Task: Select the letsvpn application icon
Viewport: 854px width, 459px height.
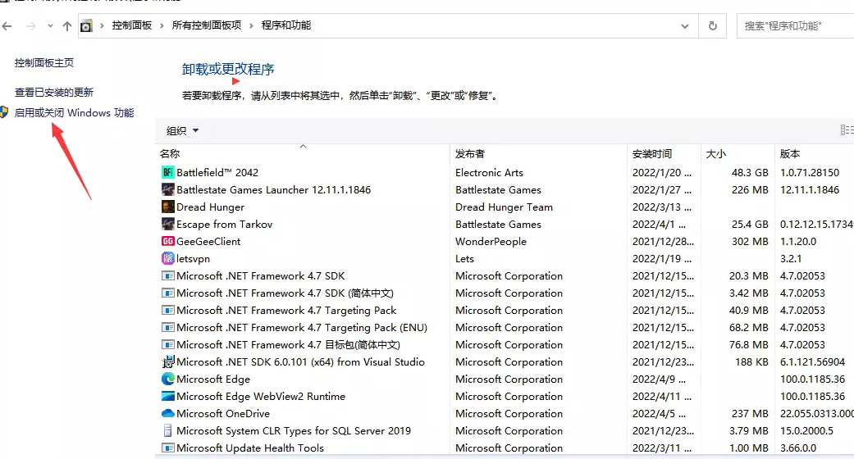Action: tap(168, 258)
